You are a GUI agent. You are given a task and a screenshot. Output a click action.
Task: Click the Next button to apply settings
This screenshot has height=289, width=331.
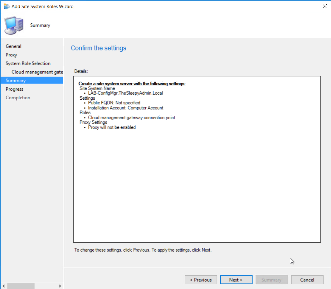pyautogui.click(x=236, y=280)
